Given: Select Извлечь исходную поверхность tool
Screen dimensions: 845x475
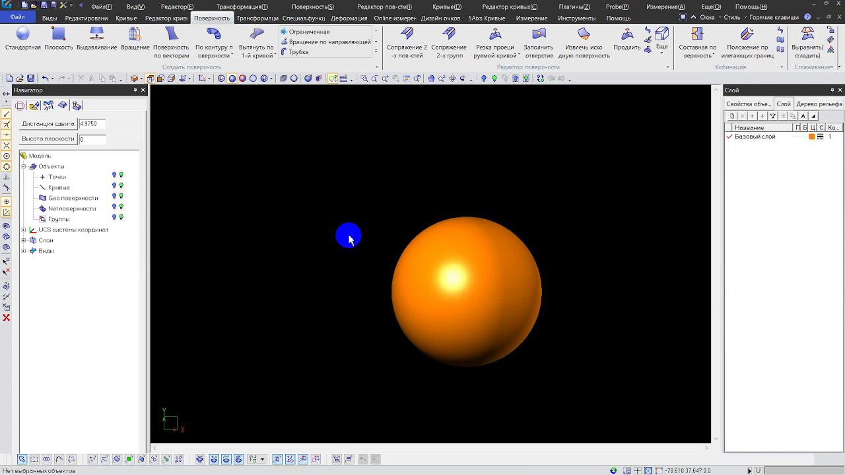Looking at the screenshot, I should (584, 43).
